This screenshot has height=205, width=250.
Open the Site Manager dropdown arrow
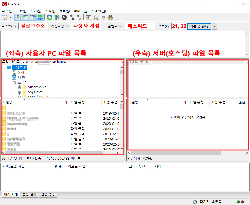click(10, 17)
